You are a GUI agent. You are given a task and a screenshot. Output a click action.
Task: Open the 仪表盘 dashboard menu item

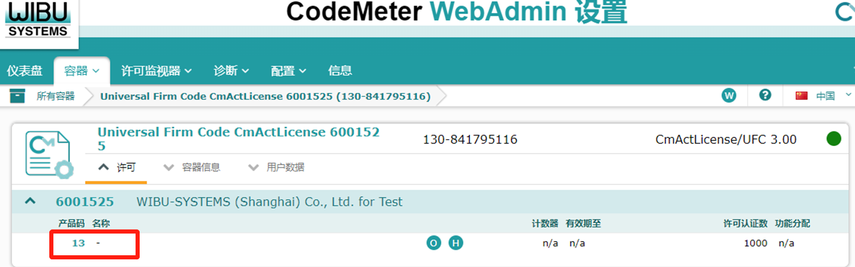pyautogui.click(x=25, y=71)
